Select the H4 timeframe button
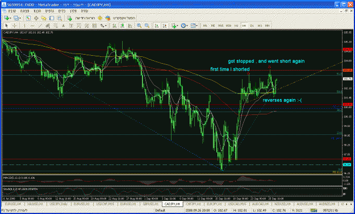The image size is (355, 214). (x=244, y=26)
